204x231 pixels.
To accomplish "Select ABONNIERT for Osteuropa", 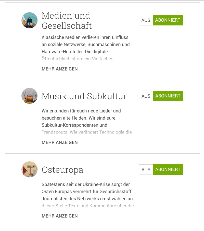I will click(168, 170).
